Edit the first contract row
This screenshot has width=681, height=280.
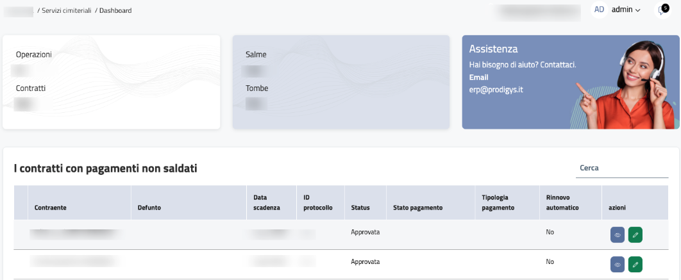click(x=635, y=235)
